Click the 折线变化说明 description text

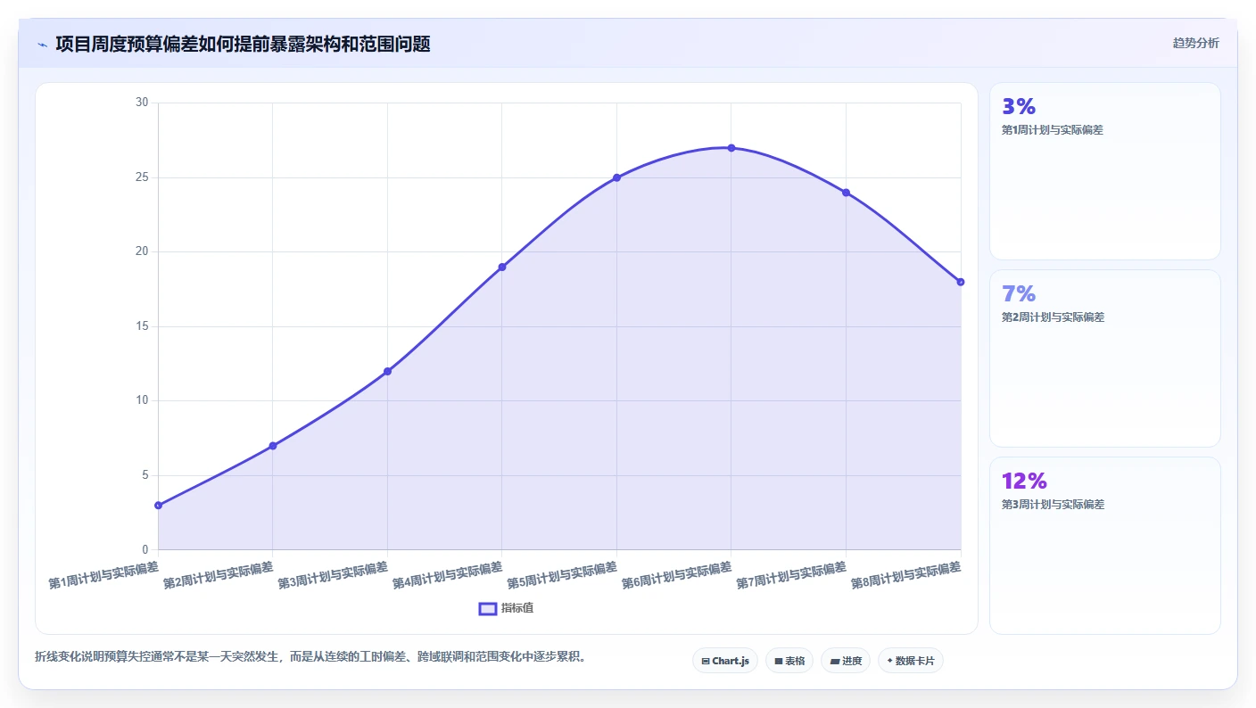[310, 657]
